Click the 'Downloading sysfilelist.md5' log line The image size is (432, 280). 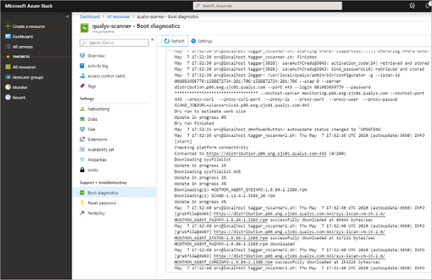(208, 171)
